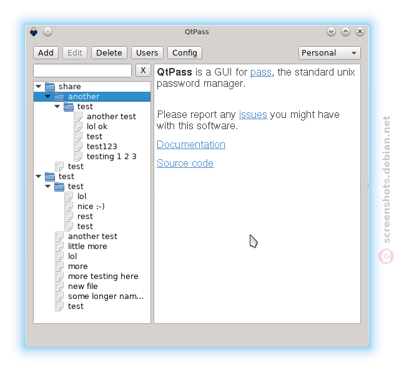
Task: Select the another test entry under share
Action: (111, 117)
